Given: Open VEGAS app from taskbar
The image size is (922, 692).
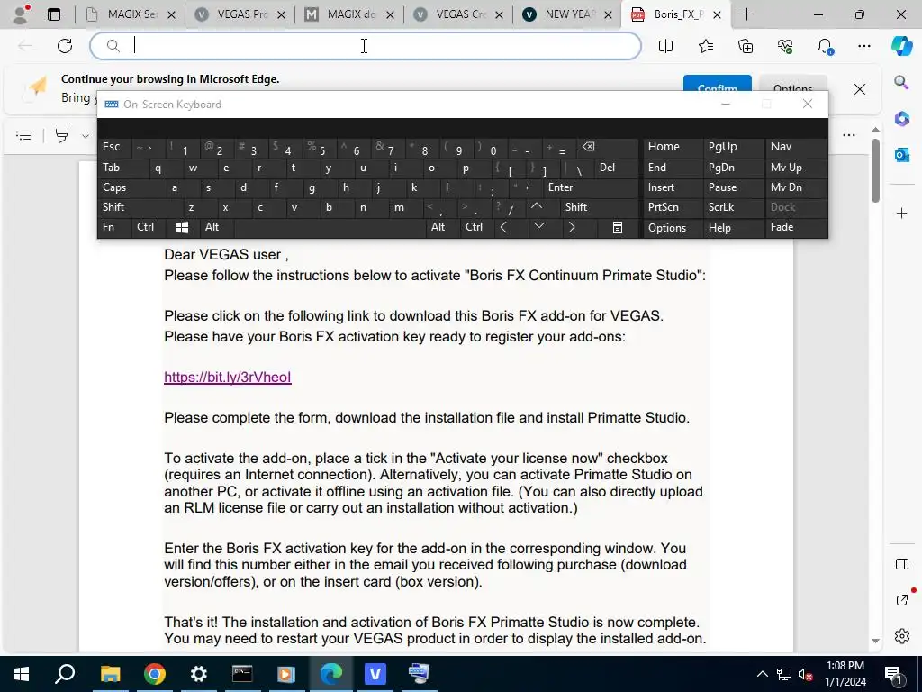Looking at the screenshot, I should (375, 674).
